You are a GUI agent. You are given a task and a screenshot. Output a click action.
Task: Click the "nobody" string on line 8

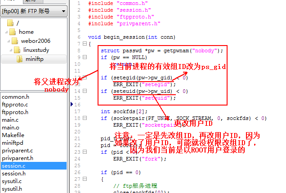click(x=204, y=51)
